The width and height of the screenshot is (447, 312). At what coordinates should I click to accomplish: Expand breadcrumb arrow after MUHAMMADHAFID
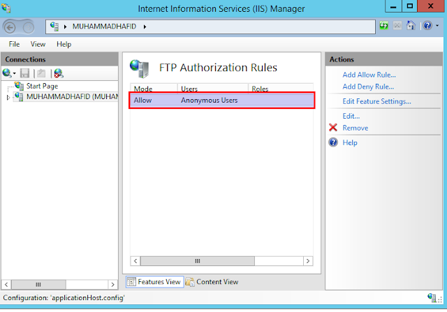coord(145,27)
